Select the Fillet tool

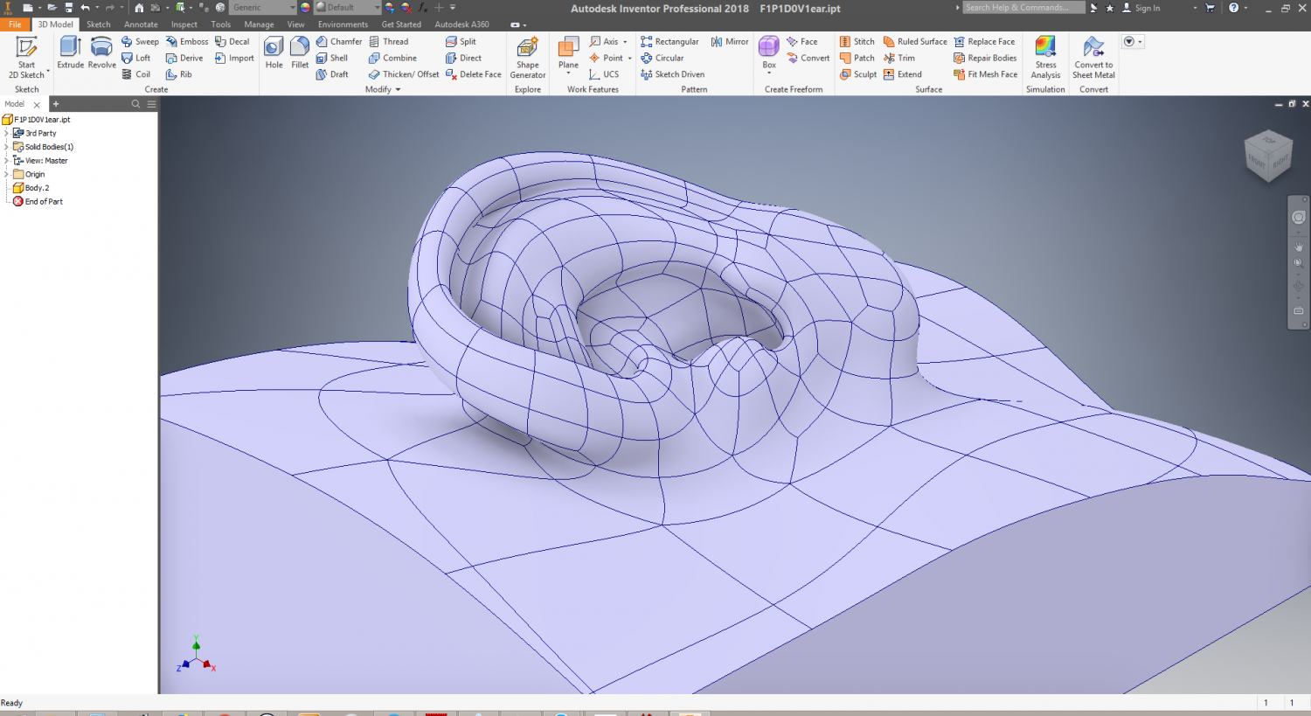pyautogui.click(x=300, y=52)
